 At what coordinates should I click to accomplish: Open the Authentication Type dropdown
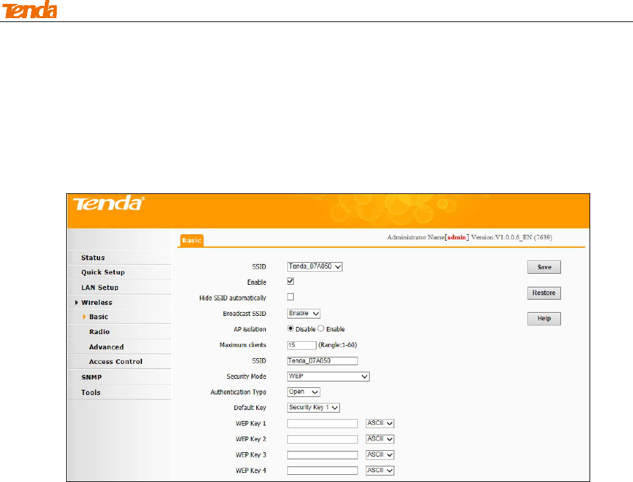pos(304,392)
